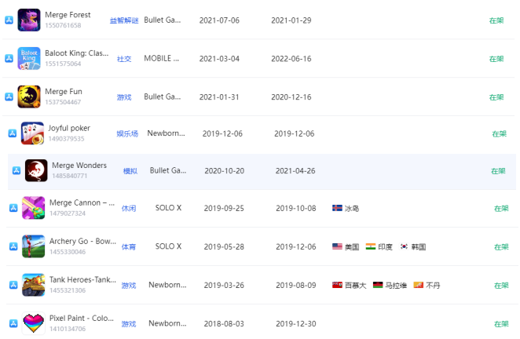Click App Store icon beside Merge Forest
Image resolution: width=520 pixels, height=339 pixels.
[9, 20]
